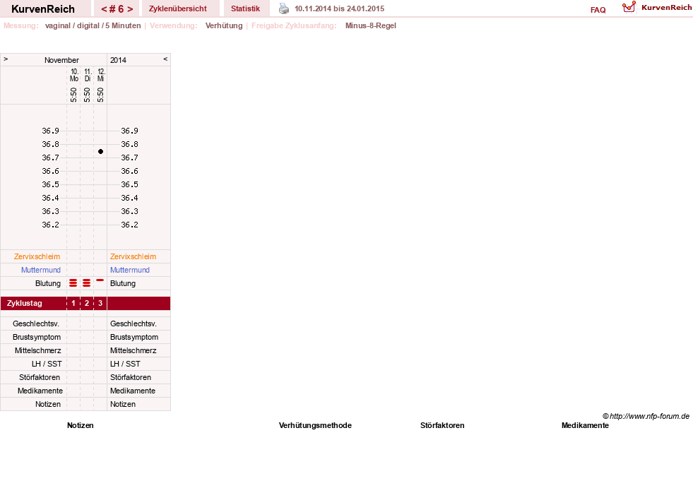Click the Verhütungsmethode heading
The image size is (693, 481).
(x=315, y=425)
